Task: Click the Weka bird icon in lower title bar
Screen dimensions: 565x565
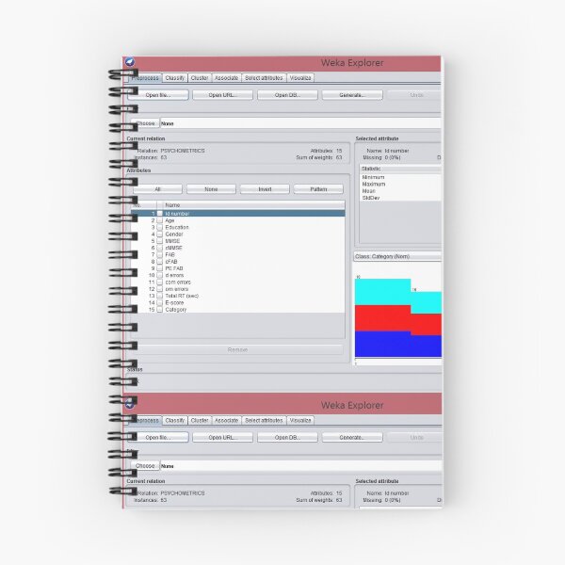Action: (x=130, y=404)
